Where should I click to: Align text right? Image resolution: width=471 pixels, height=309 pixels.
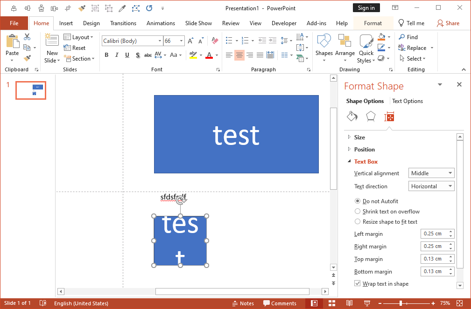(x=250, y=55)
